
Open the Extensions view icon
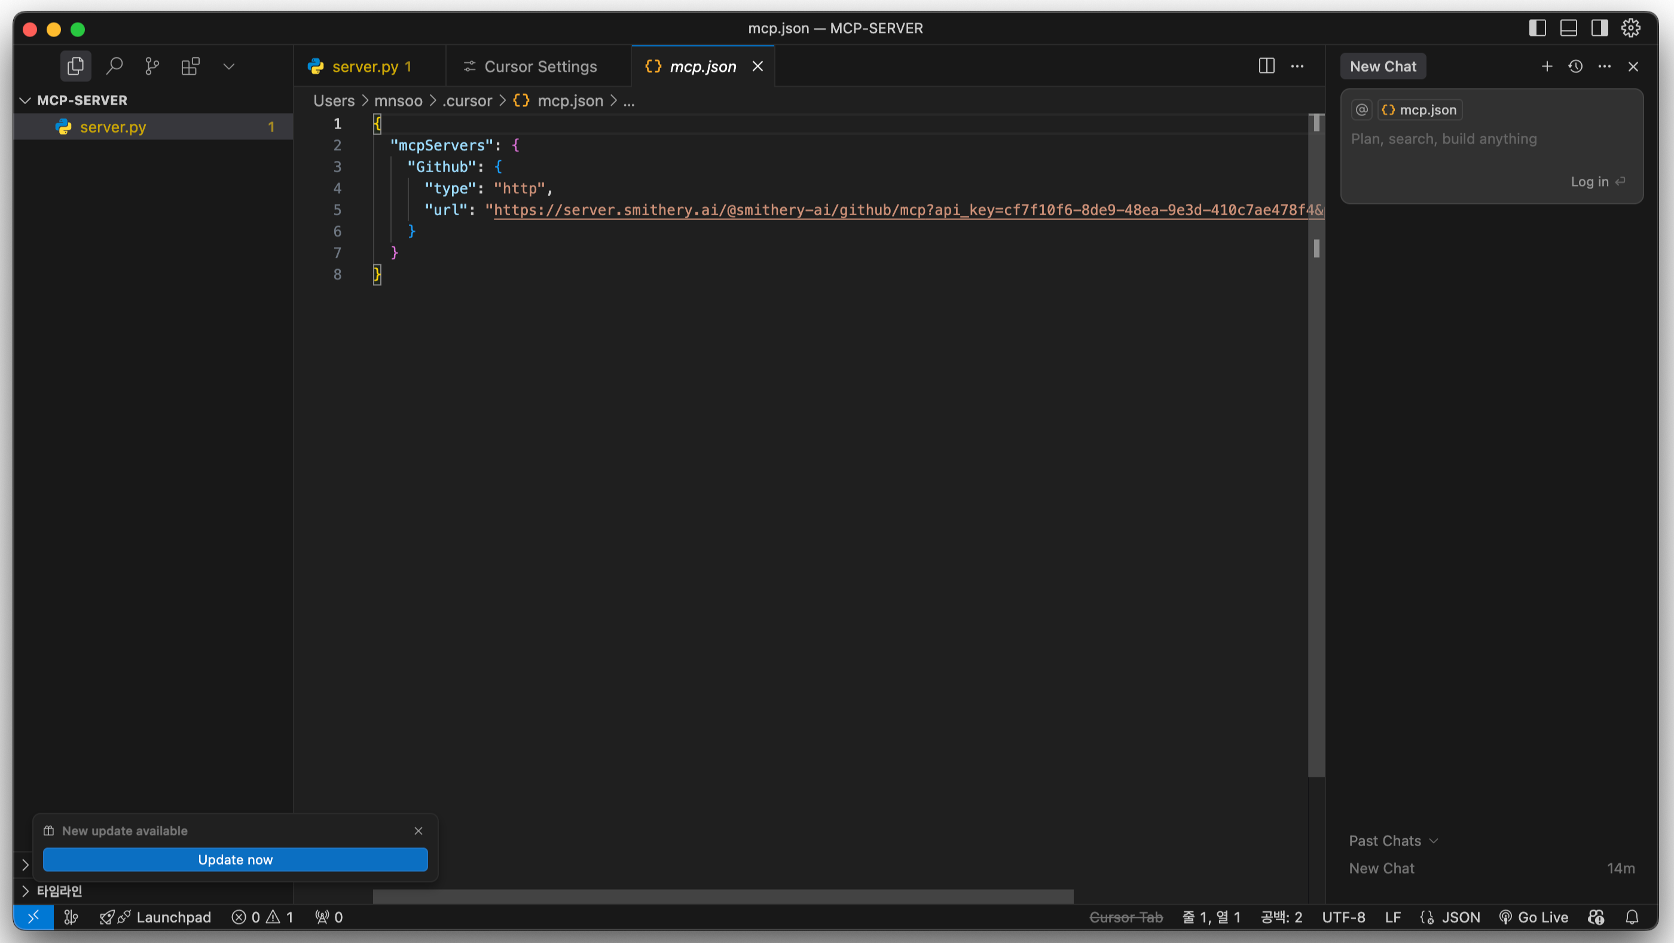[190, 66]
